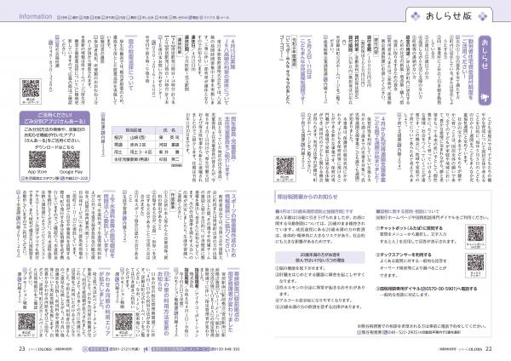The image size is (511, 361).
Task: Click the ごみ分別アプリ「さんあ〜る」 banner title
Action: 55,118
